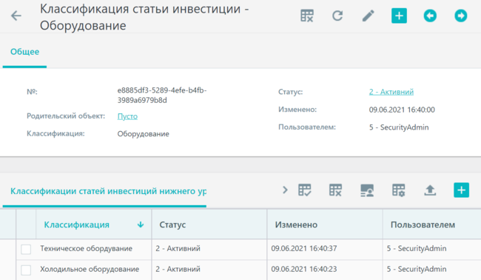Open the user view settings icon

pyautogui.click(x=367, y=190)
